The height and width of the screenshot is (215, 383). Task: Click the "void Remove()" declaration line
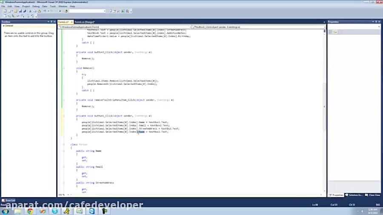tap(85, 68)
